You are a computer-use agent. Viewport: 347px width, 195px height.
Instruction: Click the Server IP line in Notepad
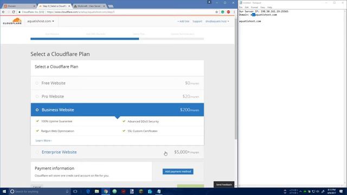tap(264, 11)
